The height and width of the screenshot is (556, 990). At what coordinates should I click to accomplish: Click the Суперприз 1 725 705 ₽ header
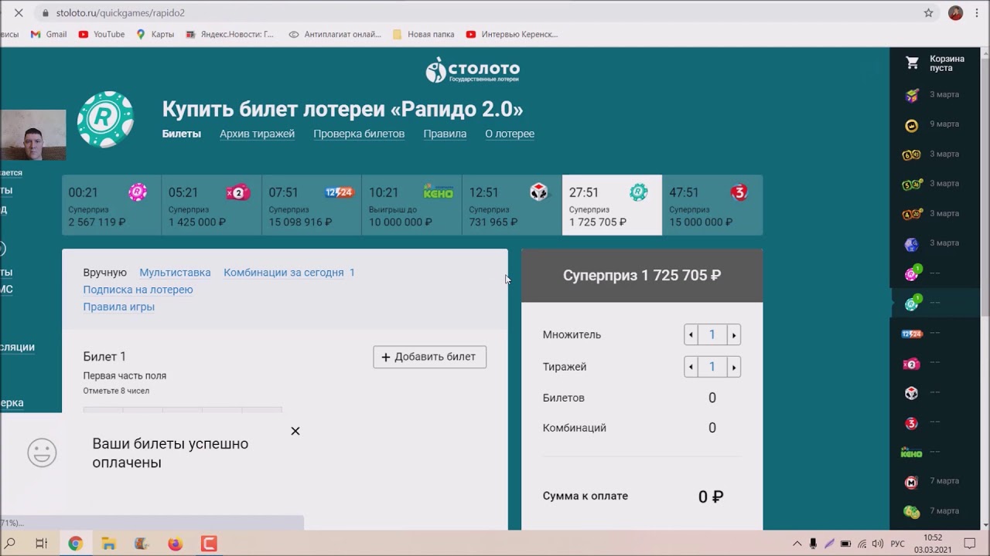(x=642, y=276)
